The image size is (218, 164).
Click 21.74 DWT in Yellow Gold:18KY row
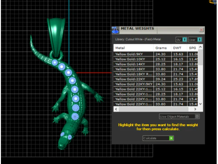[x=178, y=69]
